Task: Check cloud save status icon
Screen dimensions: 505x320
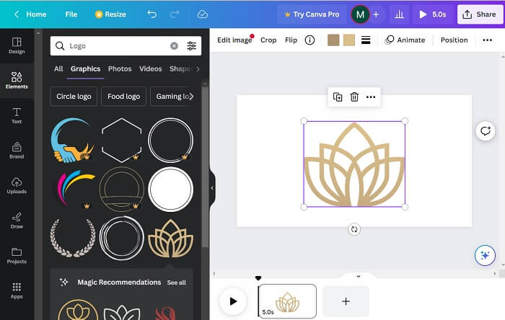Action: click(202, 14)
